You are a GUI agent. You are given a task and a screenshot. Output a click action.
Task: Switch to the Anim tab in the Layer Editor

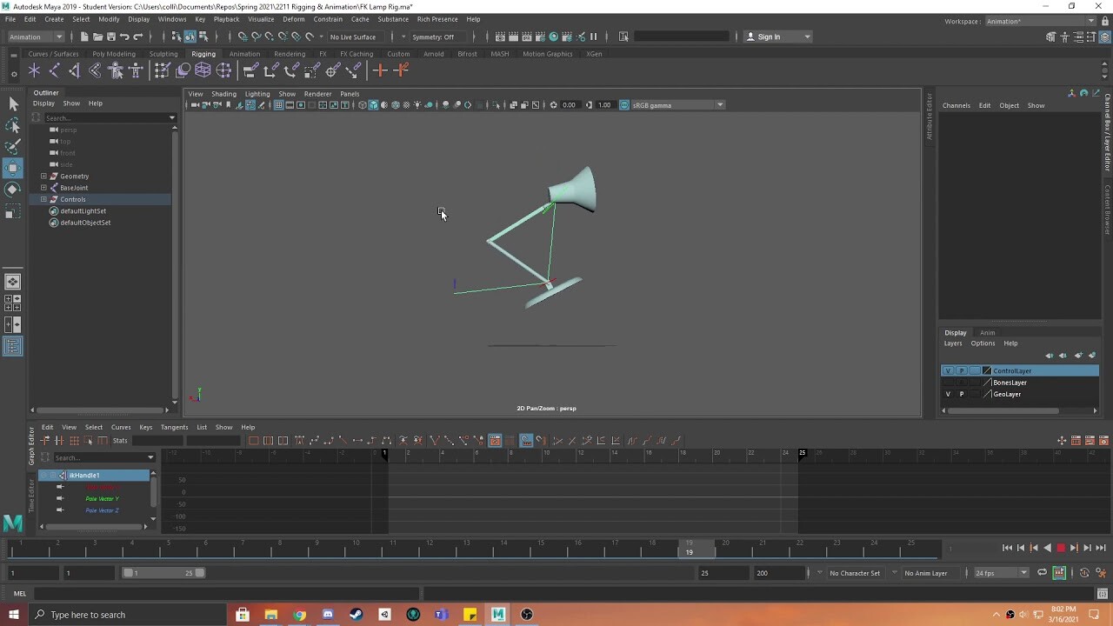(988, 332)
